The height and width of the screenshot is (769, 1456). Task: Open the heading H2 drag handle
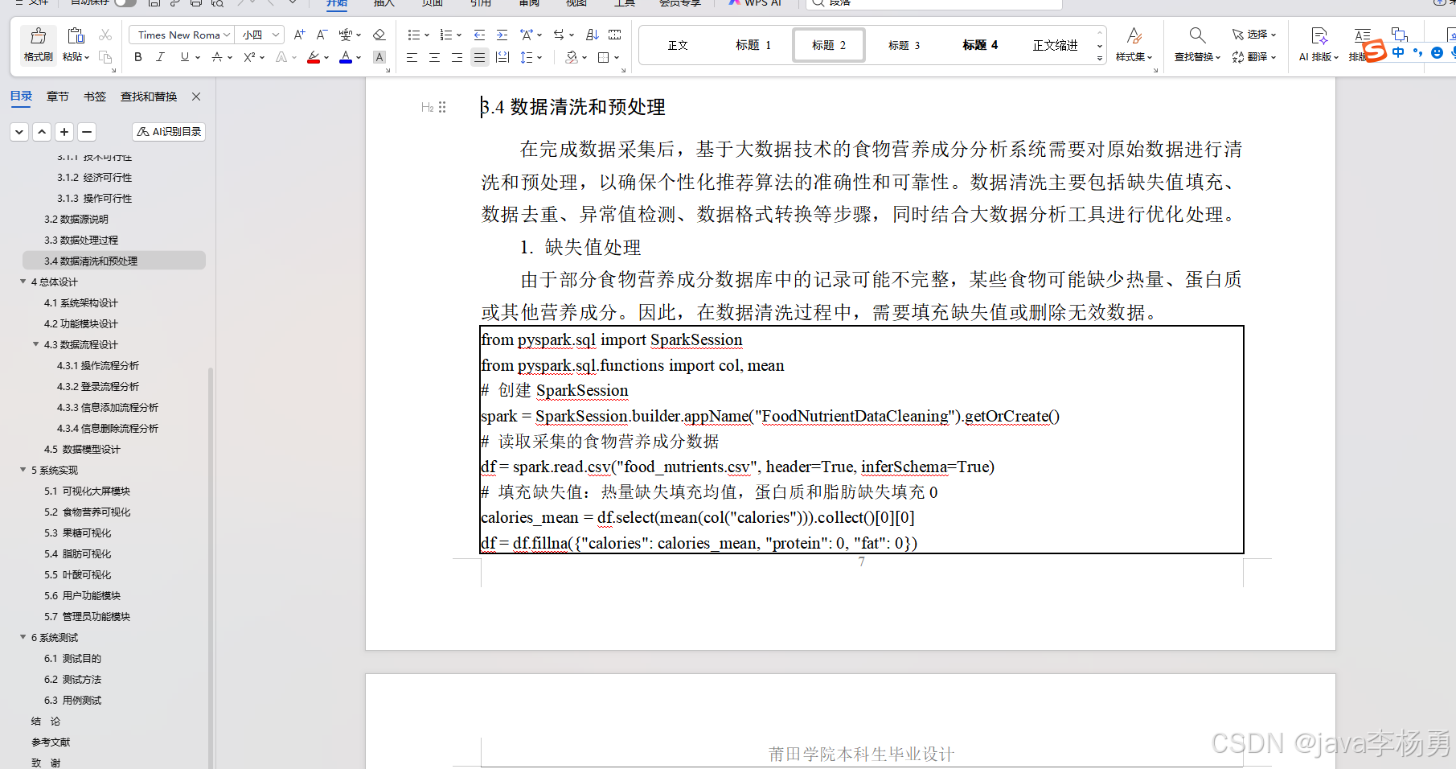(x=442, y=107)
